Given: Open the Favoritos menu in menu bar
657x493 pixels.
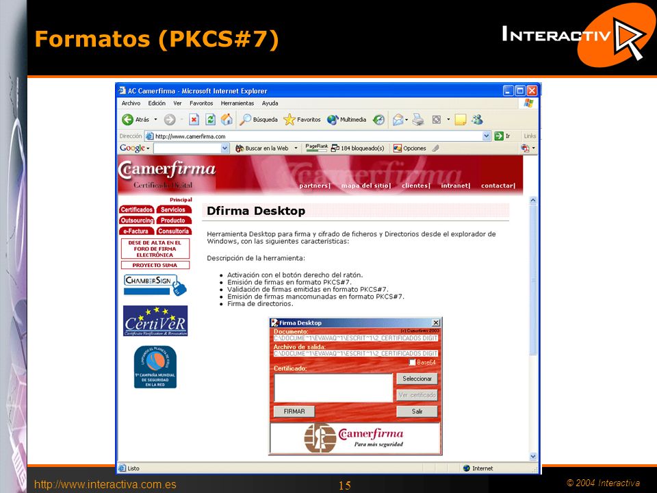Looking at the screenshot, I should [201, 103].
